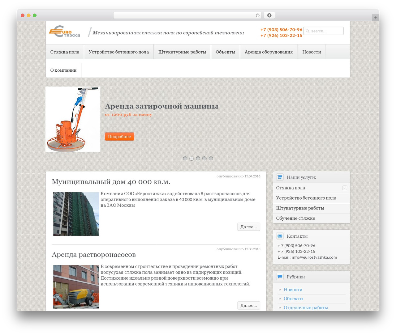
Task: Click the envelope icon beside Контакты
Action: (x=280, y=236)
